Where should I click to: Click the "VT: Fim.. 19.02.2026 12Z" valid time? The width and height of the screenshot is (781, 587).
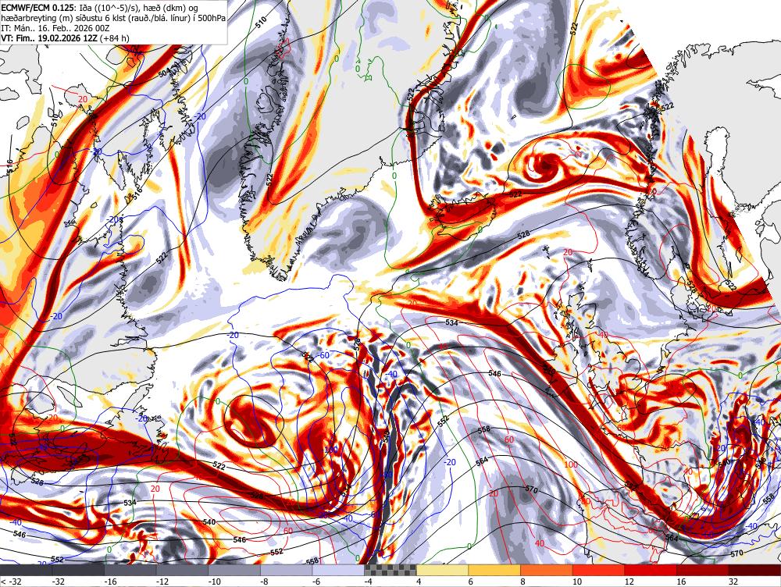[x=49, y=38]
